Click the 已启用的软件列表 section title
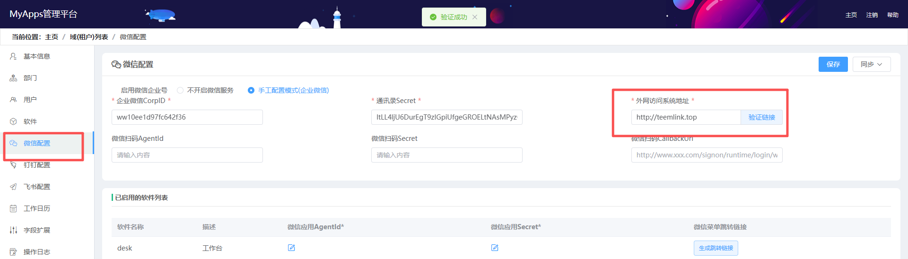Screen dimensions: 908x259 141,198
